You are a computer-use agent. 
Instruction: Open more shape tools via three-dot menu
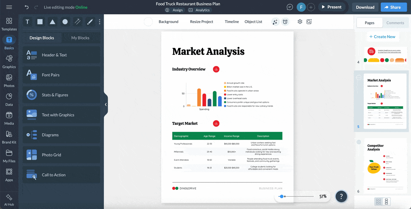99,22
